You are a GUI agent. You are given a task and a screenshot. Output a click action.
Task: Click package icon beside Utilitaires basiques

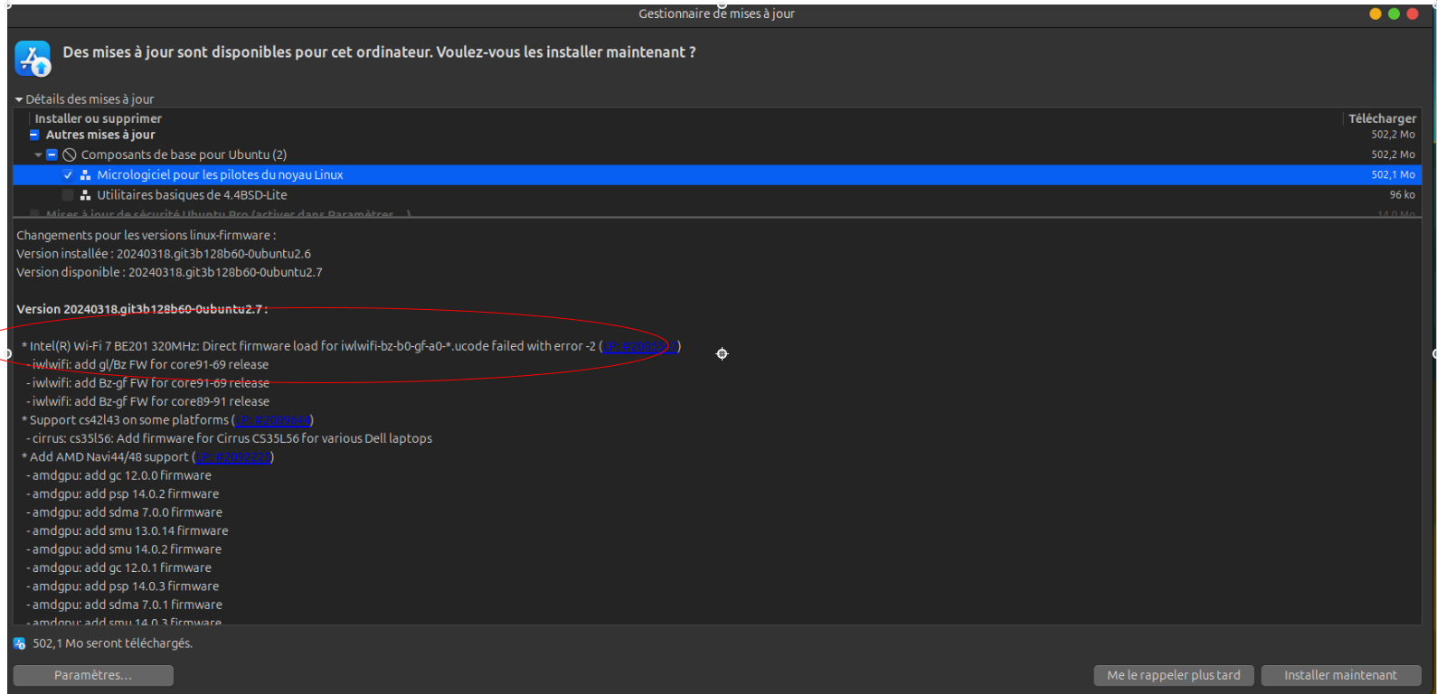(85, 195)
